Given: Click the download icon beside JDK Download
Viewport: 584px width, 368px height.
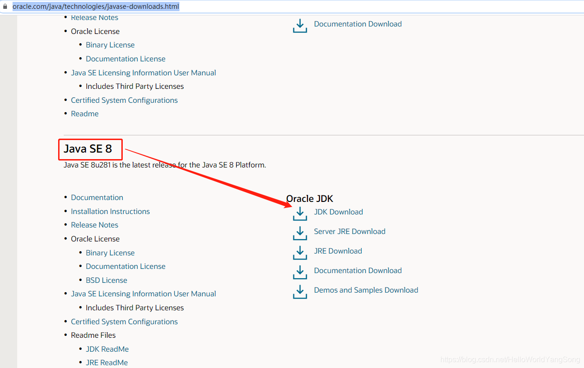Looking at the screenshot, I should point(300,214).
